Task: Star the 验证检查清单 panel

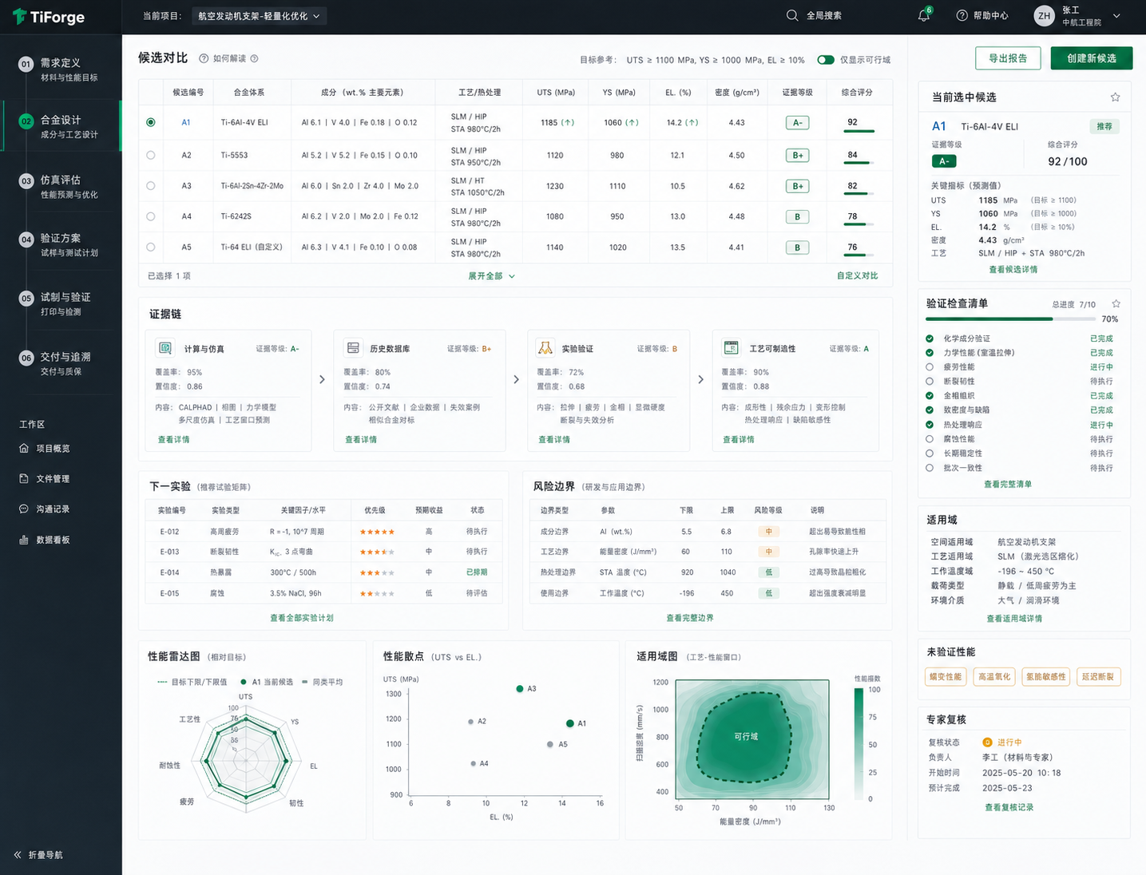Action: [x=1116, y=303]
